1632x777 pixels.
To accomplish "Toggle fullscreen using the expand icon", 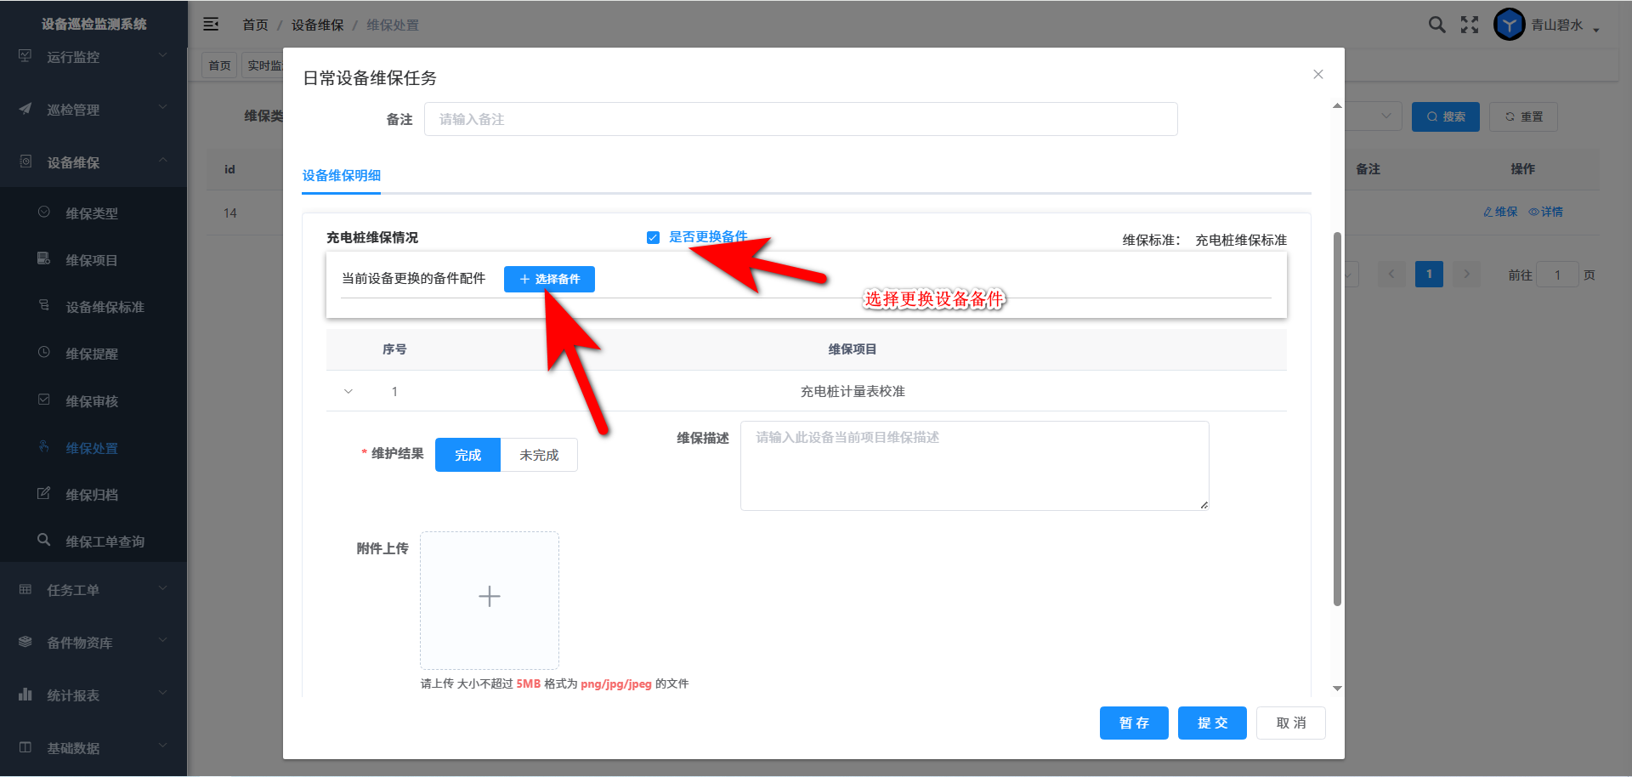I will point(1470,25).
